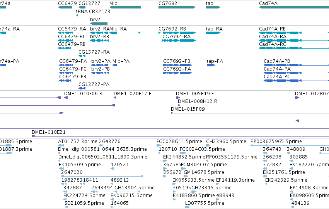Select Dmel_dig_006502_0611_1890.3prime
This screenshot has height=209, width=329.
(103, 157)
